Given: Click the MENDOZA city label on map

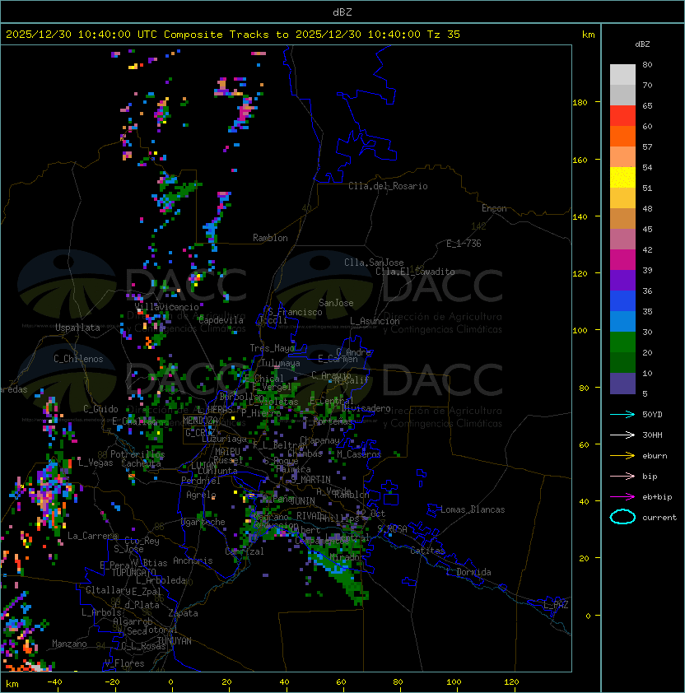Looking at the screenshot, I should pos(200,421).
